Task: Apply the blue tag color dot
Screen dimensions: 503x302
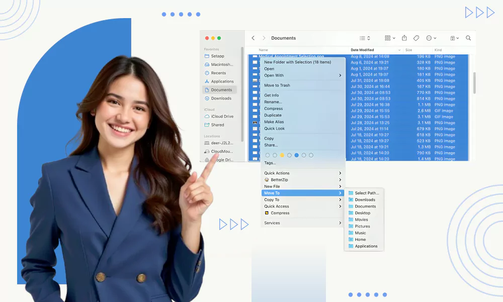Action: click(x=296, y=155)
